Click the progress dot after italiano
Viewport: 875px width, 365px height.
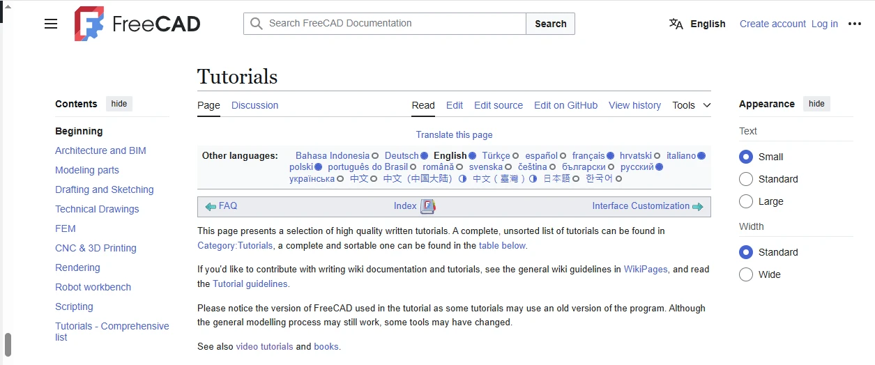pos(701,156)
